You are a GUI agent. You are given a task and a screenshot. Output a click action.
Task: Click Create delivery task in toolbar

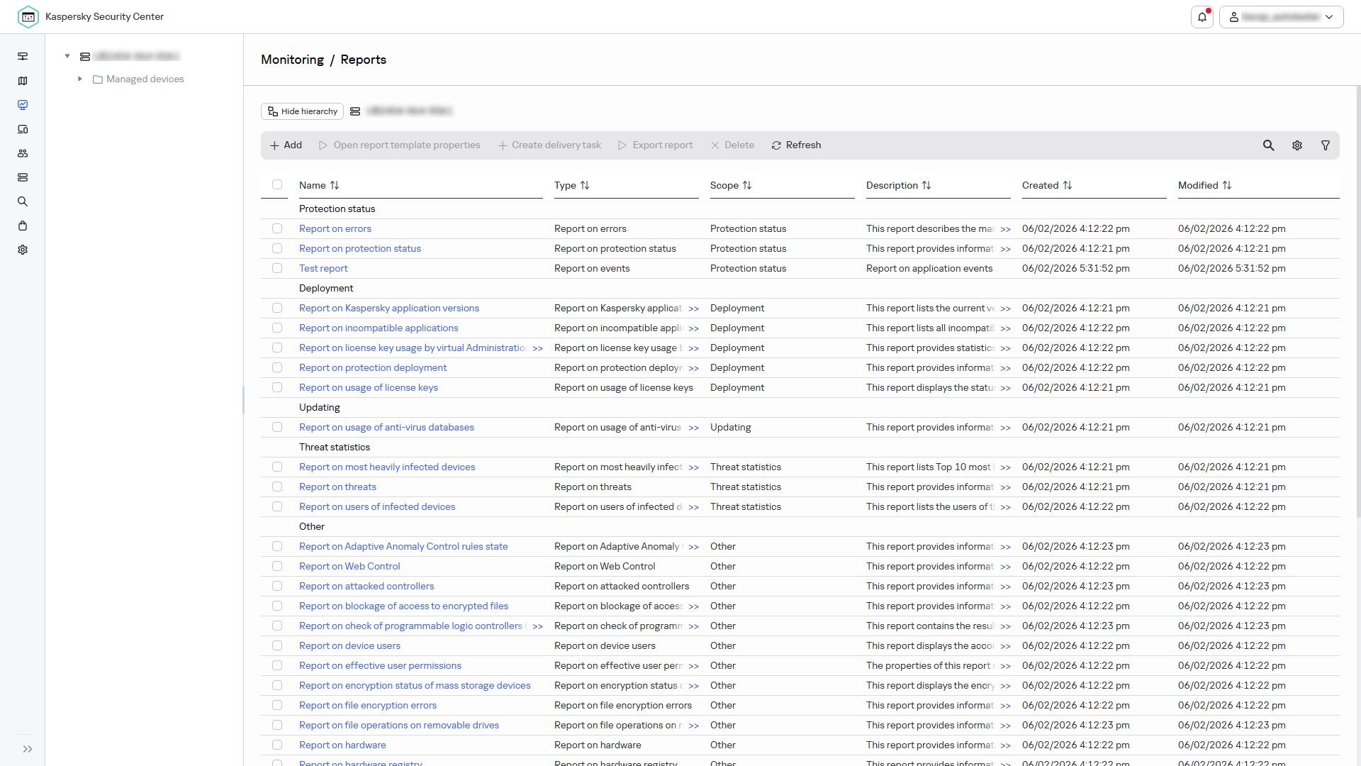pyautogui.click(x=549, y=145)
